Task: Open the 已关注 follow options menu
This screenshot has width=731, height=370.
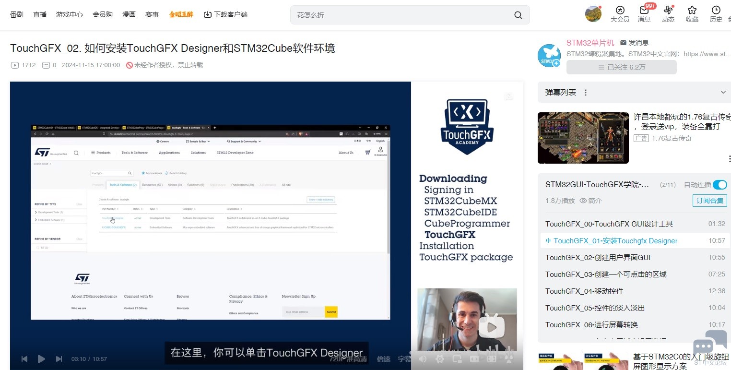Action: 621,67
